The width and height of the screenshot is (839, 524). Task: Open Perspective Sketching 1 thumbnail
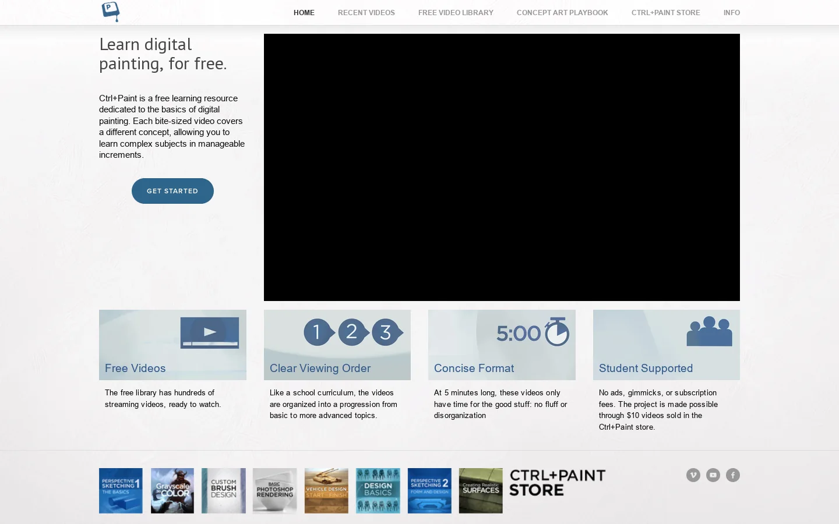(121, 491)
